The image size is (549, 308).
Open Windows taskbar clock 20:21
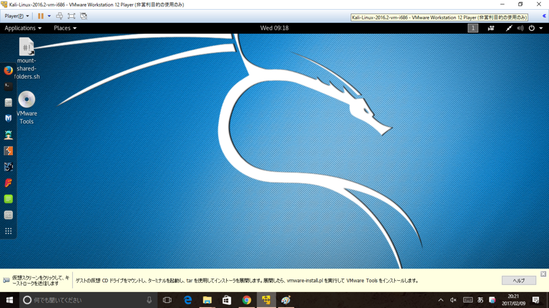[514, 300]
